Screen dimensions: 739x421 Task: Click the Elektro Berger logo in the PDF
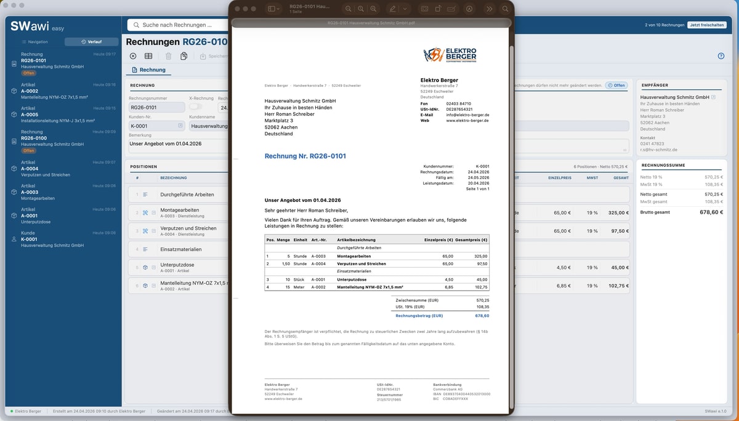[450, 55]
